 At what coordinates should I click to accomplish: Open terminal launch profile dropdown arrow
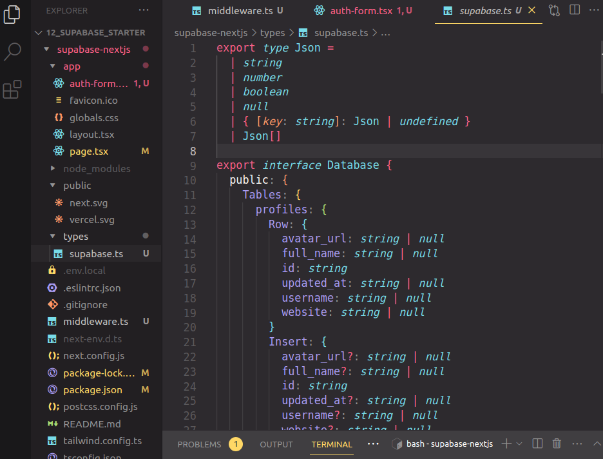(519, 444)
